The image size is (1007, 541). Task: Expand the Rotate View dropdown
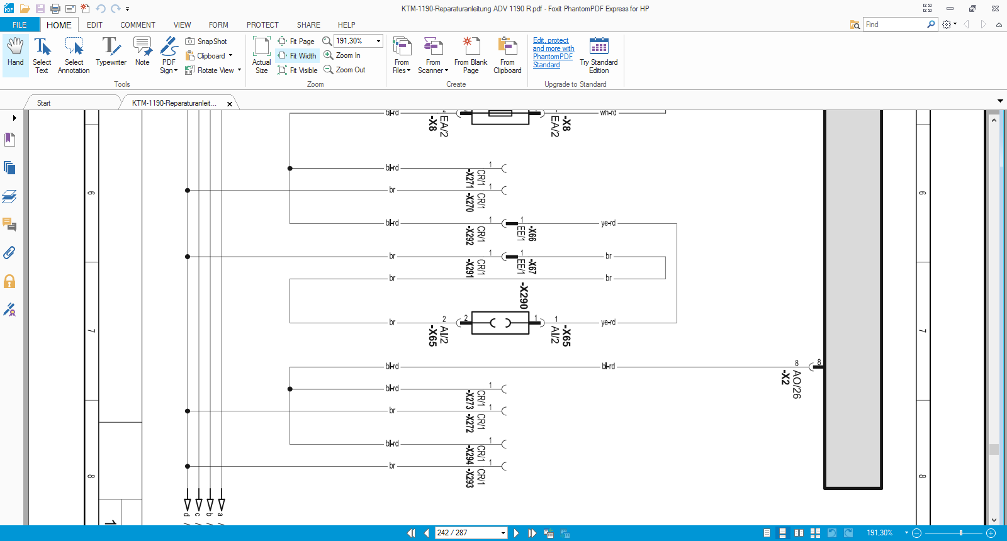239,70
